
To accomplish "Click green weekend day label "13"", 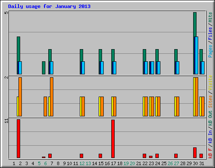I will click(88, 163).
